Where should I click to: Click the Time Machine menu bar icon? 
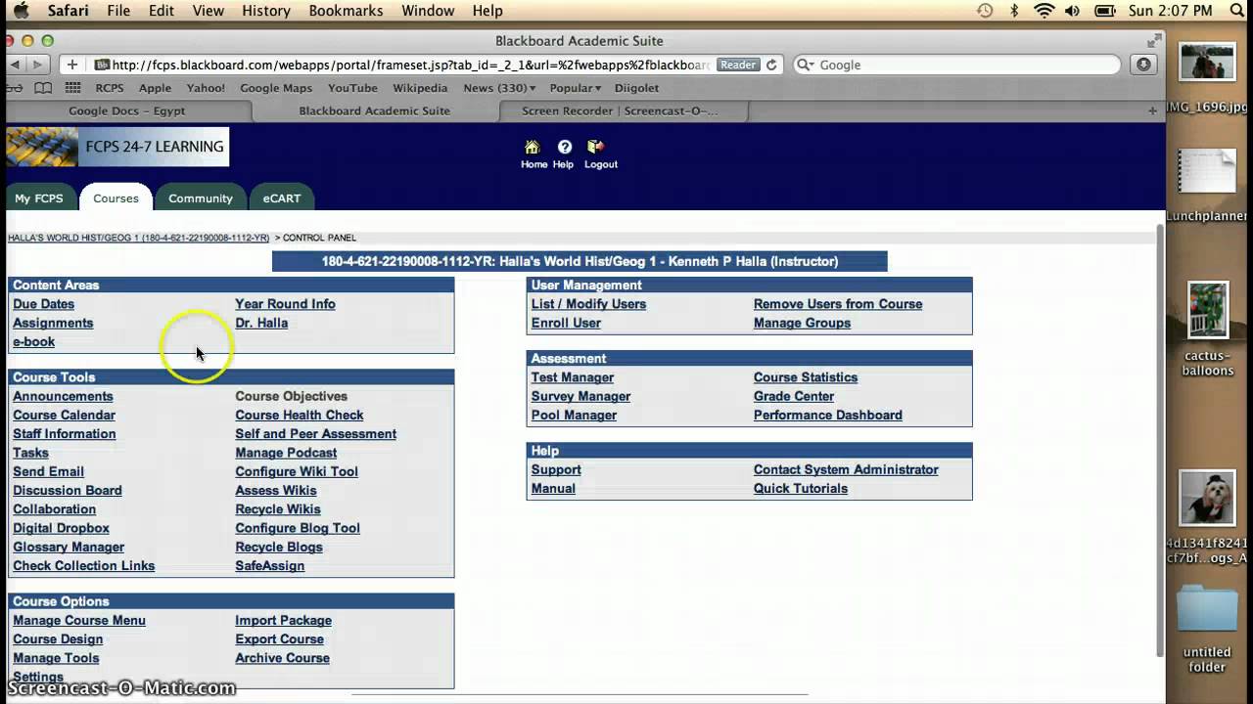point(985,11)
